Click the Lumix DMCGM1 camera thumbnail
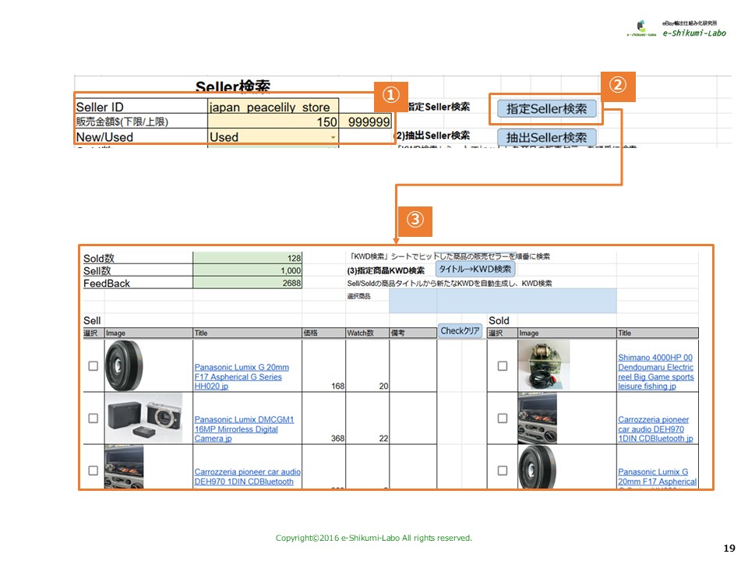748x561 pixels. (143, 418)
